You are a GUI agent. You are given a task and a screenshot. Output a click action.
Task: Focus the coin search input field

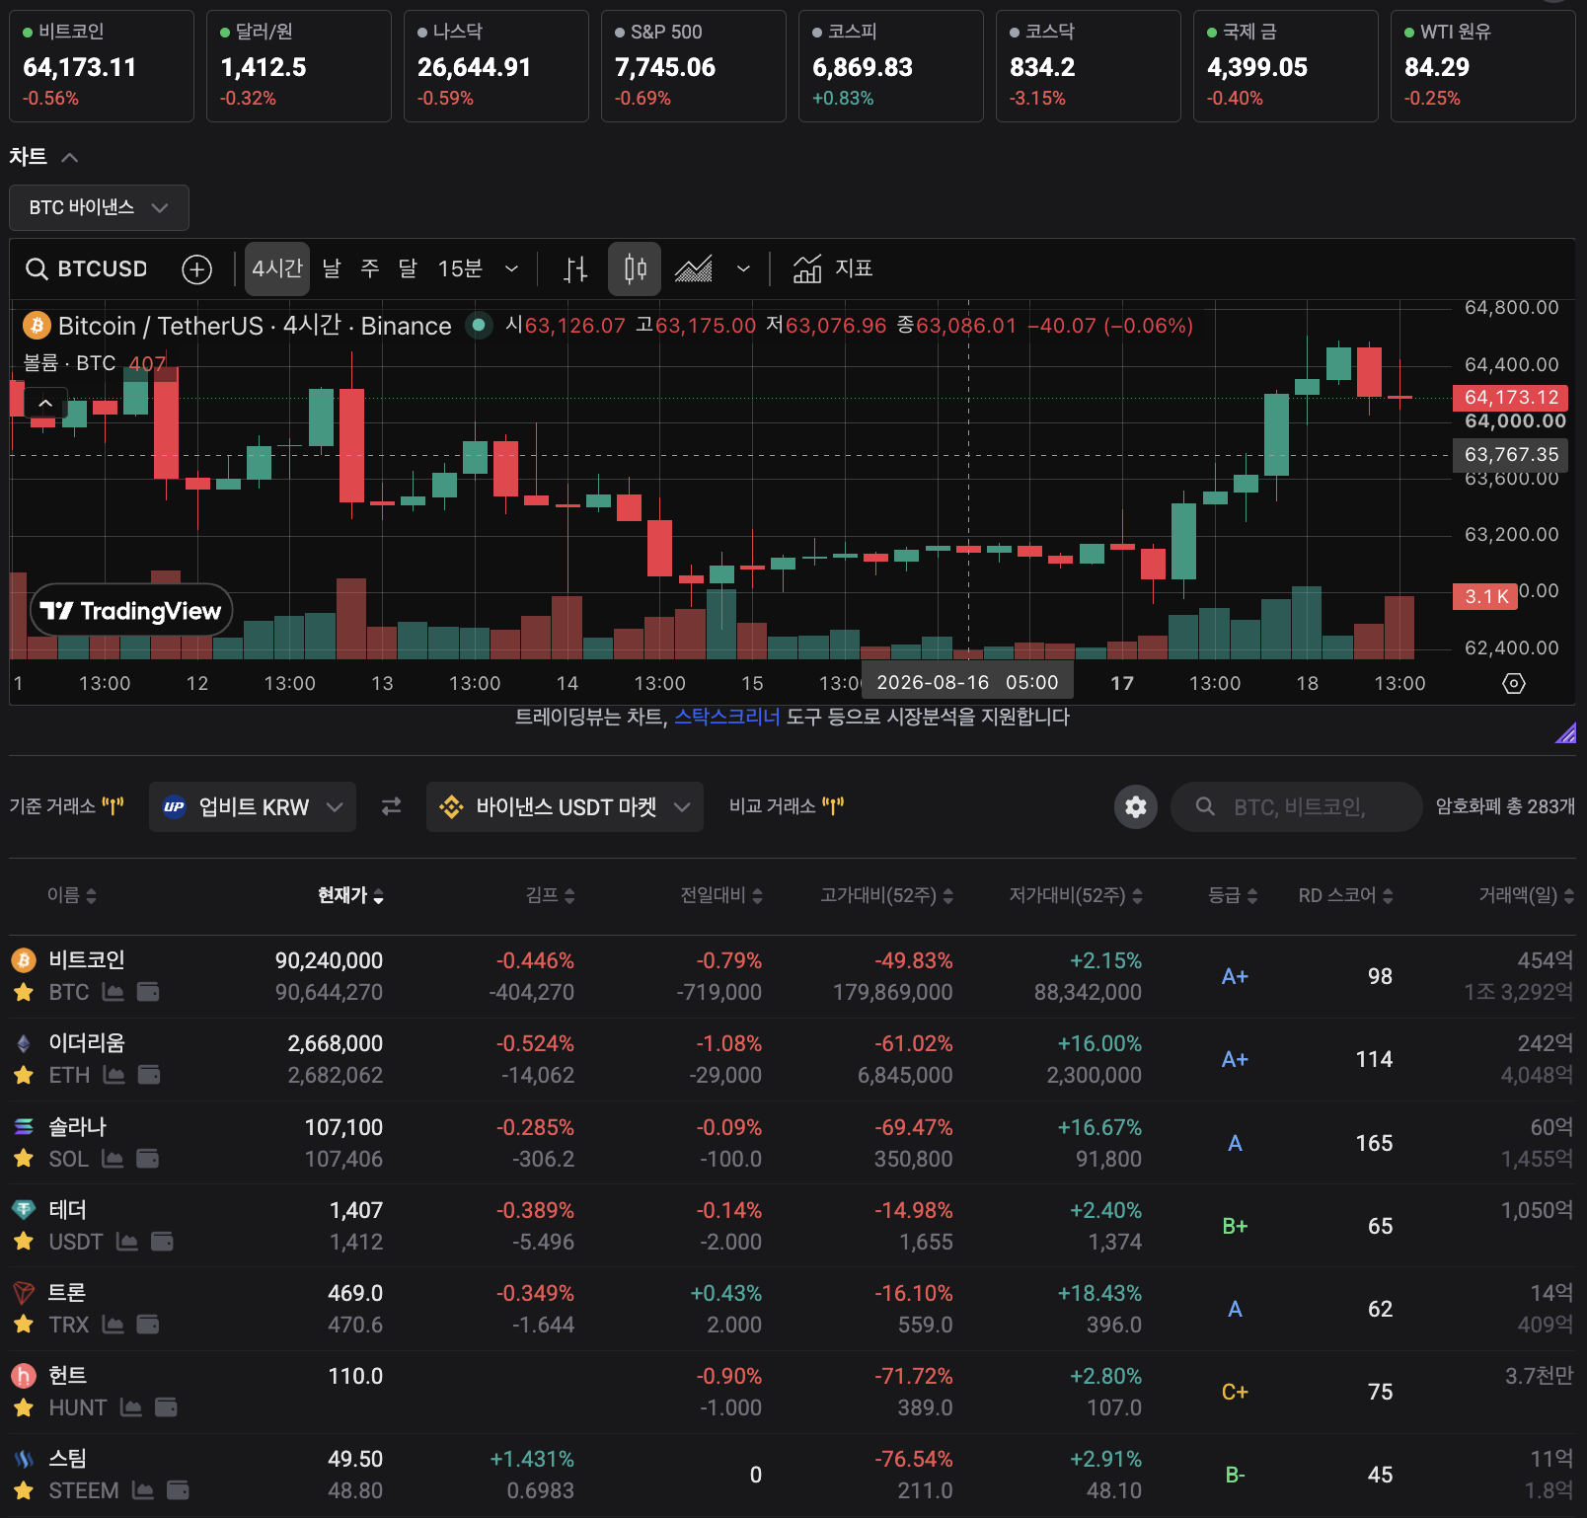tap(1296, 806)
